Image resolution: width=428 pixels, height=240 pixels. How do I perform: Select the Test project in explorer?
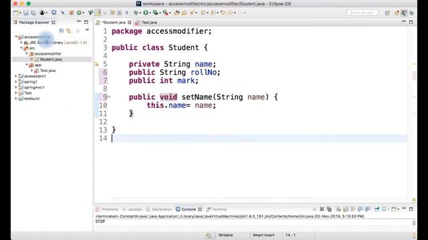tap(28, 93)
